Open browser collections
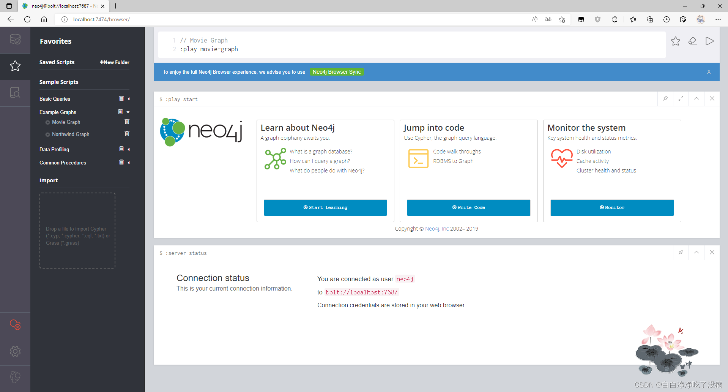 [650, 19]
